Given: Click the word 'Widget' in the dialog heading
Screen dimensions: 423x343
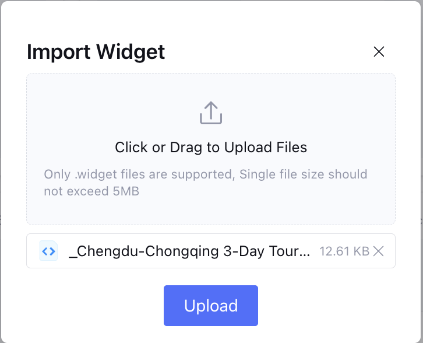Looking at the screenshot, I should click(131, 52).
